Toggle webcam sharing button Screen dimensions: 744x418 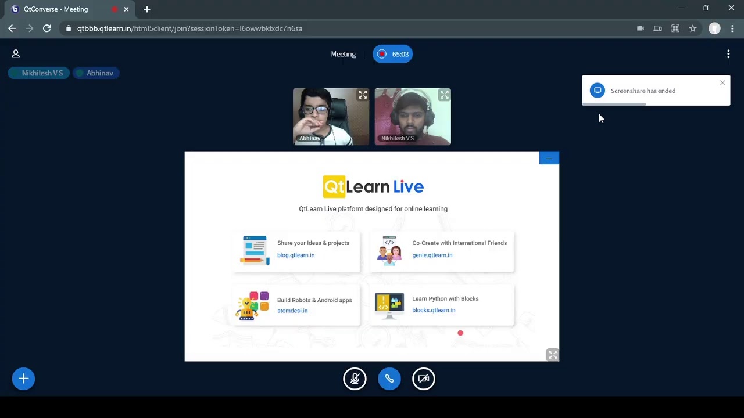pos(424,379)
